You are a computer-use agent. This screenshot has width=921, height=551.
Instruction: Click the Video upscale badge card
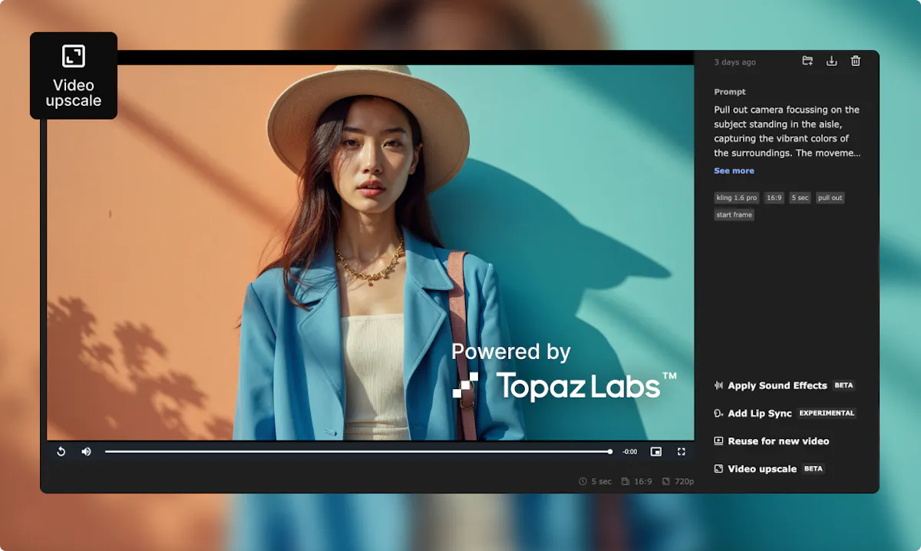74,76
